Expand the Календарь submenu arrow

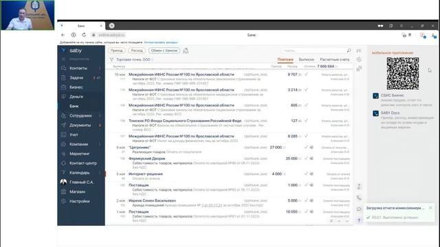(x=100, y=172)
